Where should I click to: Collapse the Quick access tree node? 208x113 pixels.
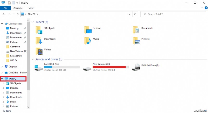coord(2,24)
